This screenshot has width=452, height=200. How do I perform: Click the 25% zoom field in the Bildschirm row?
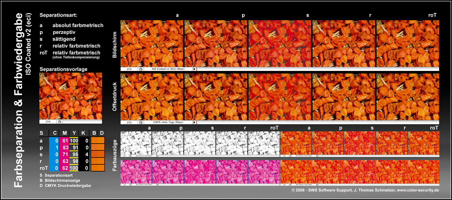(x=129, y=69)
